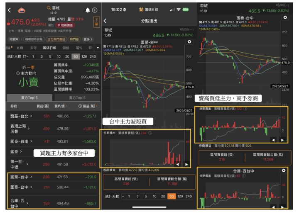The width and height of the screenshot is (299, 214).
Task: Open chart settings gear for 國票-台中
Action: click(x=189, y=42)
